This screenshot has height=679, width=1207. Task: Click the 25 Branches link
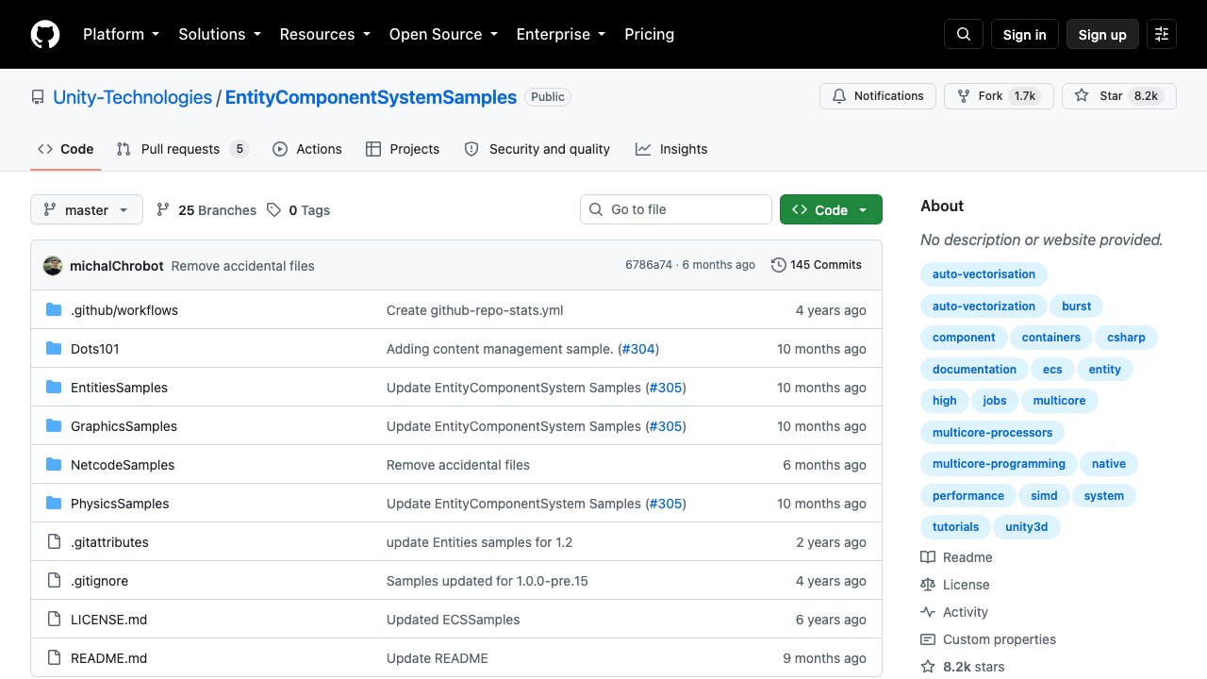207,210
